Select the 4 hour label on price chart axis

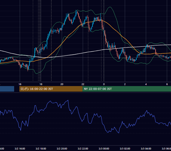(146, 84)
